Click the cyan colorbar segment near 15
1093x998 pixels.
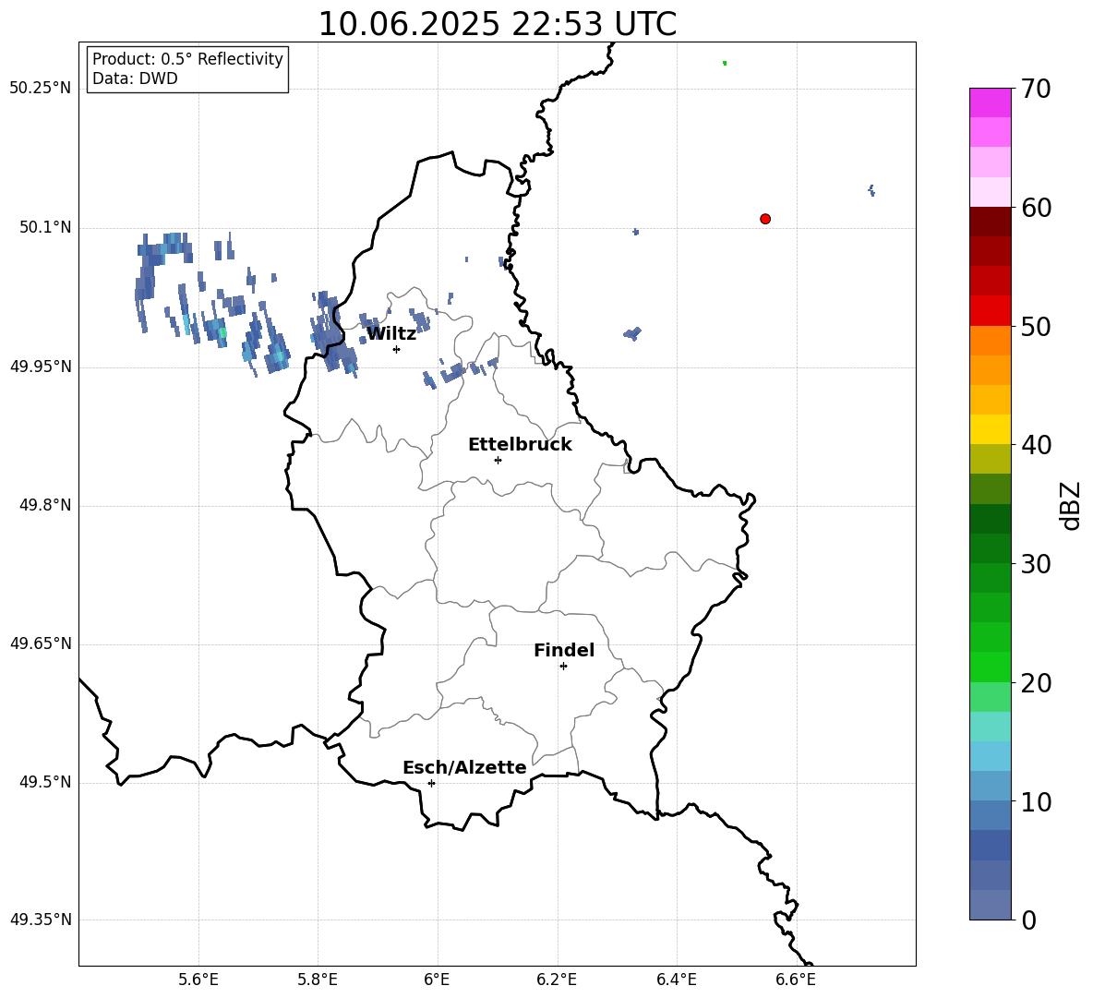click(x=990, y=727)
